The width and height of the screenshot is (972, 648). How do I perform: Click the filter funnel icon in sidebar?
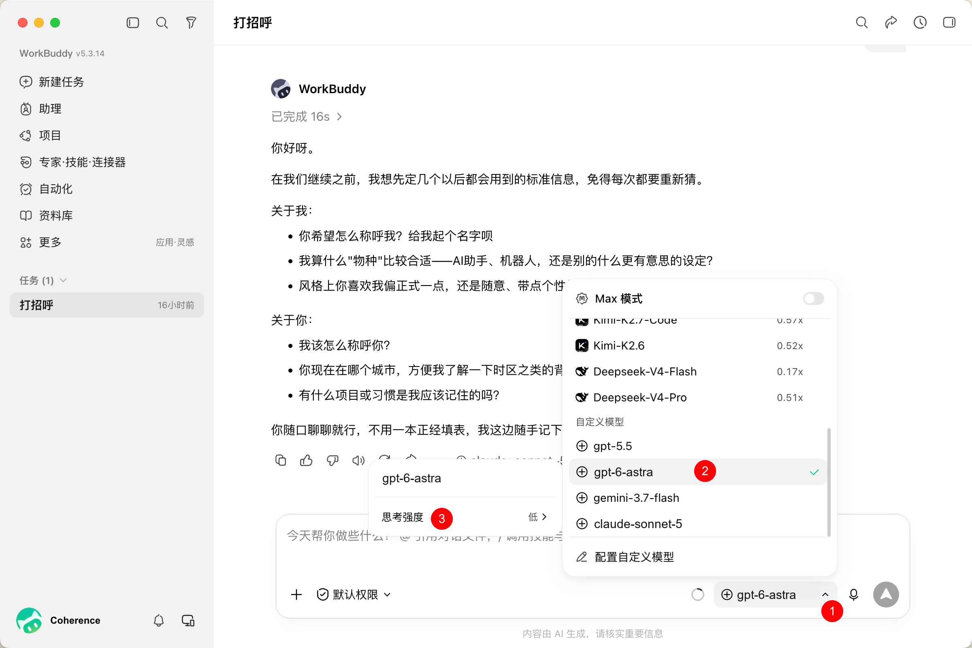191,23
